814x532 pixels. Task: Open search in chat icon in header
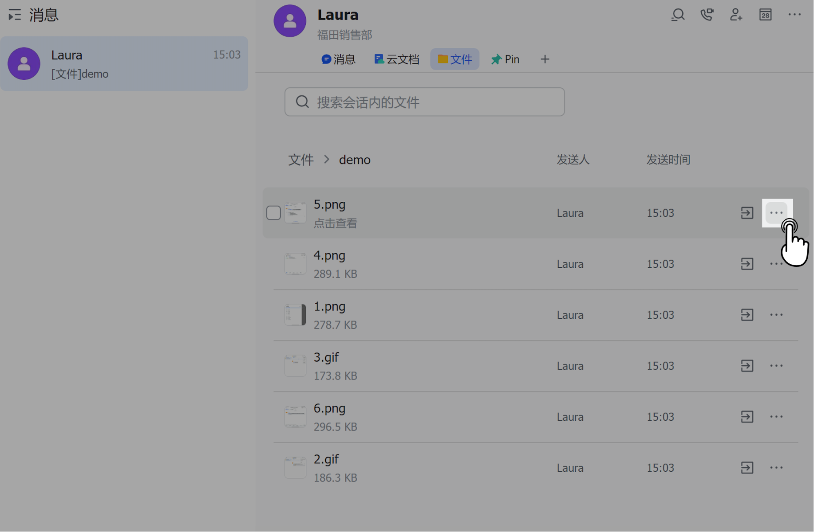click(x=677, y=15)
